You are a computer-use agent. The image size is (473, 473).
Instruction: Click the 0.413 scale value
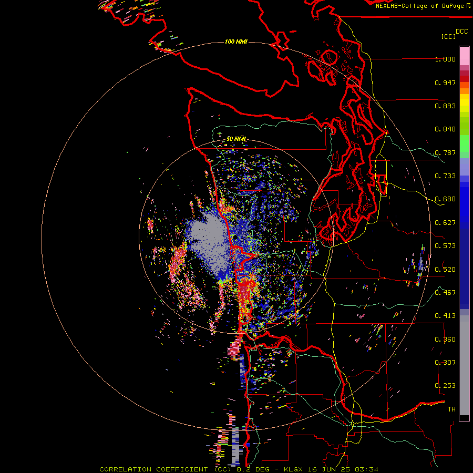coord(445,316)
